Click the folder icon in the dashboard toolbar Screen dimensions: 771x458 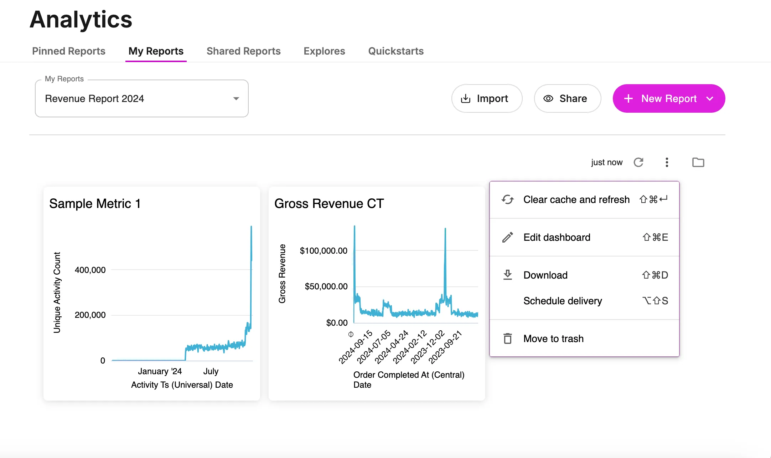[x=698, y=162]
